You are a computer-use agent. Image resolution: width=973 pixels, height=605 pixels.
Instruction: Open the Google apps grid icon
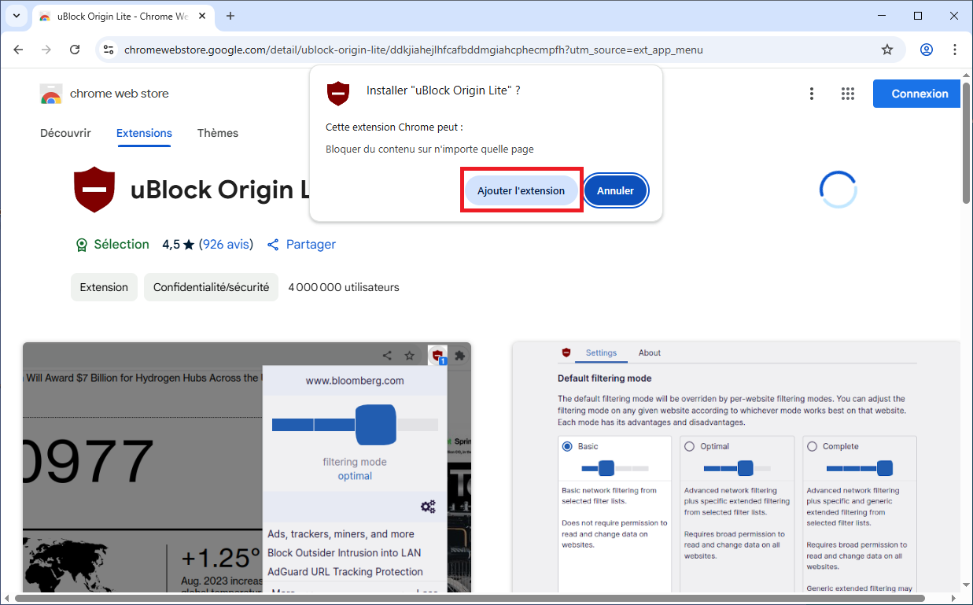[x=847, y=94]
